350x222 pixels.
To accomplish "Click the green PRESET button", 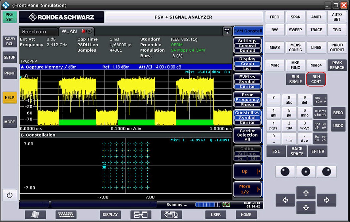I will [x=10, y=17].
